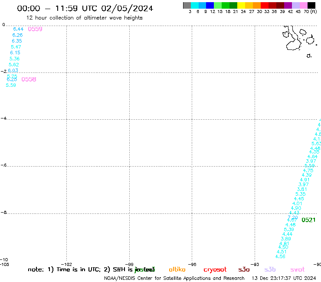Click the wave height value 5.63

tap(316, 144)
